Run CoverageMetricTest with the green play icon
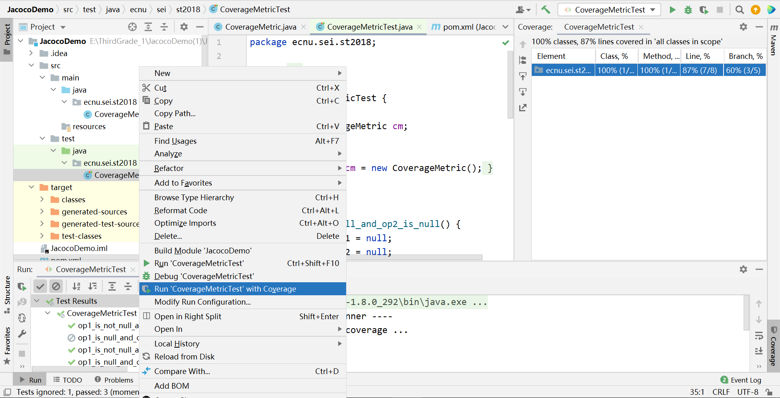Image resolution: width=780 pixels, height=398 pixels. coord(672,9)
